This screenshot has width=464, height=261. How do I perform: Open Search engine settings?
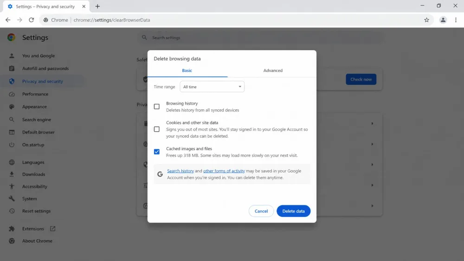pos(37,120)
